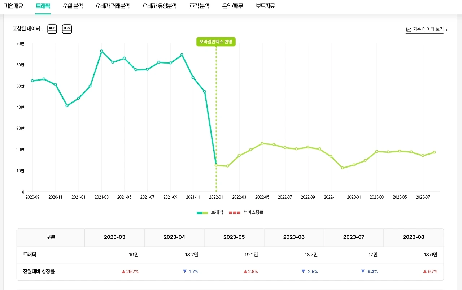Select the 트래픽 tab
This screenshot has height=290, width=462.
coord(43,6)
